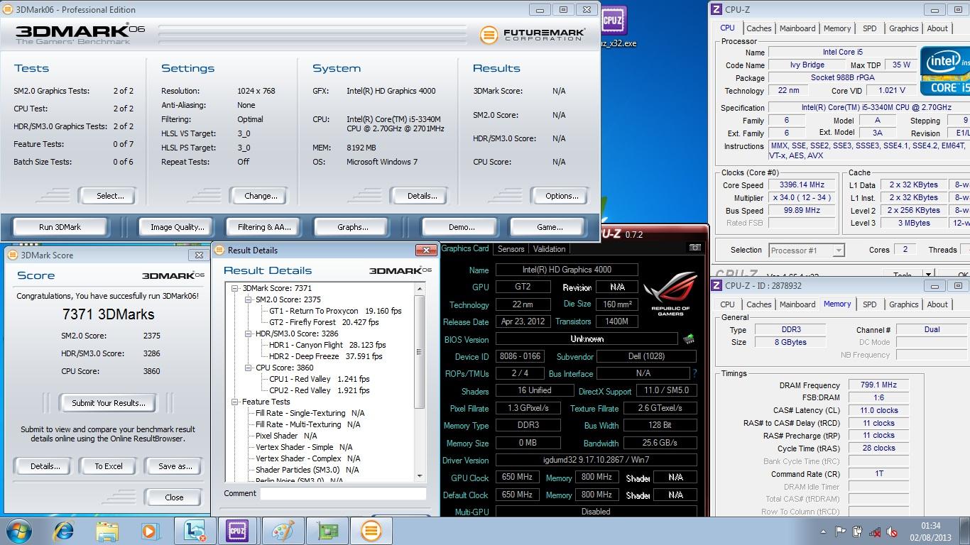
Task: Switch to GPU-Z graphics card taskbar icon
Action: (x=327, y=531)
